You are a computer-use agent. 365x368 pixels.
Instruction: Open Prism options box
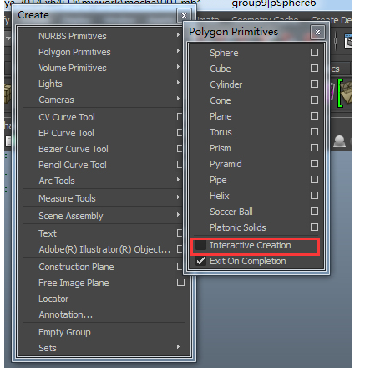pyautogui.click(x=314, y=148)
